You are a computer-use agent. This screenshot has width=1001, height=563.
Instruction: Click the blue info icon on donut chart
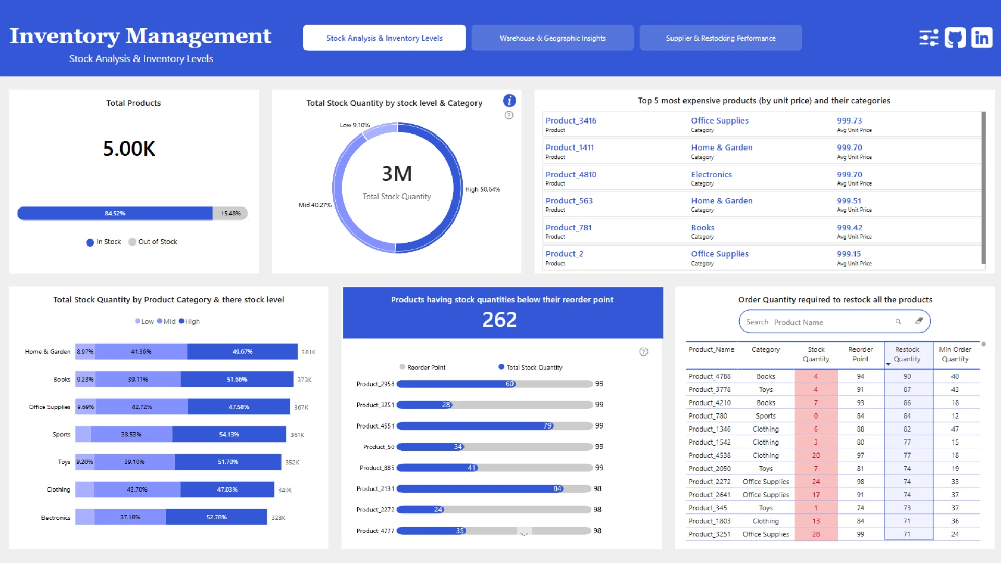click(x=509, y=101)
